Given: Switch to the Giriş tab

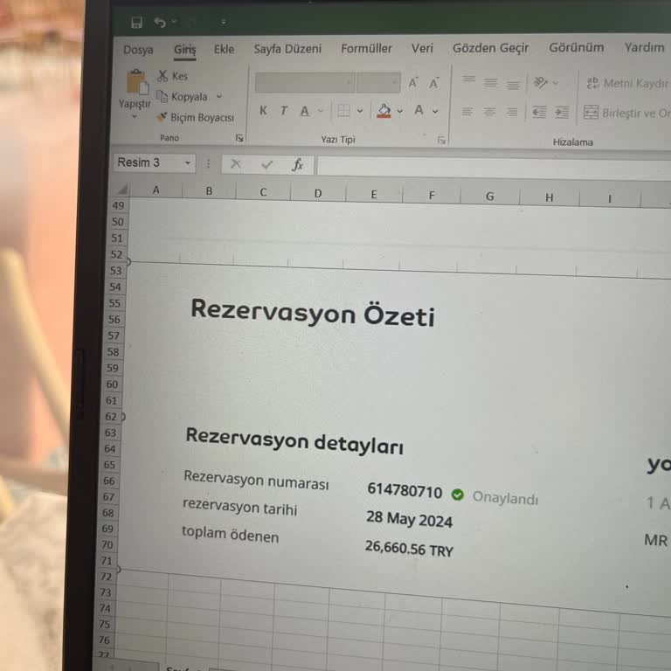Looking at the screenshot, I should click(x=185, y=50).
